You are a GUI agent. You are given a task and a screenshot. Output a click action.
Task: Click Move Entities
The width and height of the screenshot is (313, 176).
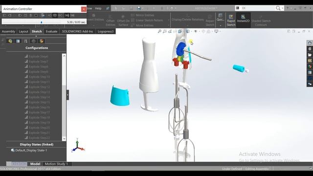pos(142,25)
